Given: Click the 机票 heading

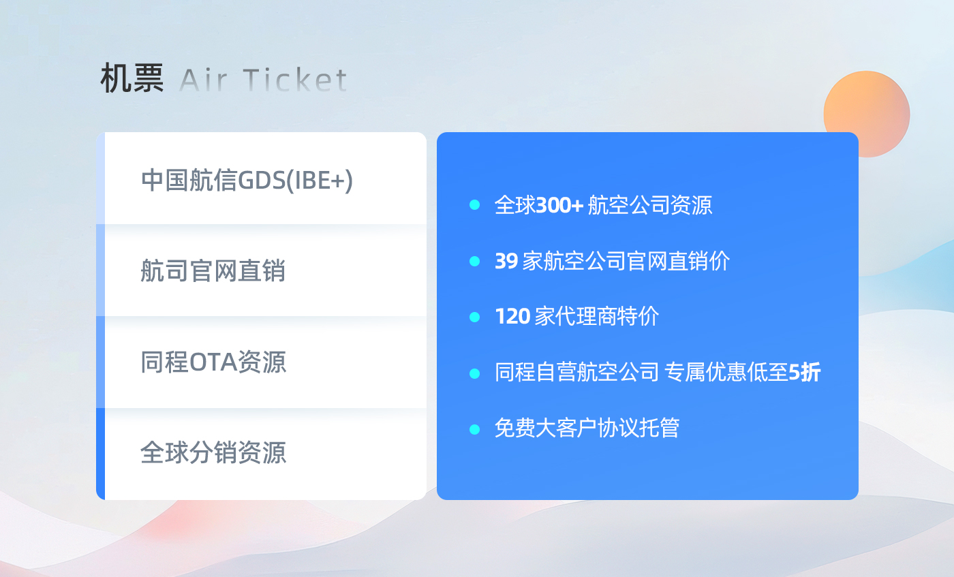Looking at the screenshot, I should point(132,79).
